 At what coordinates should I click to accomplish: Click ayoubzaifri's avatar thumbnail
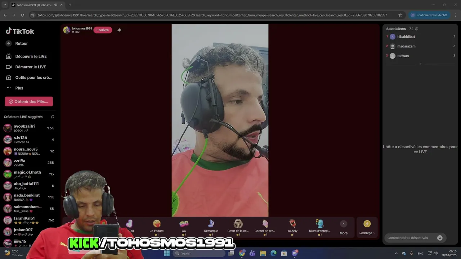(8, 128)
